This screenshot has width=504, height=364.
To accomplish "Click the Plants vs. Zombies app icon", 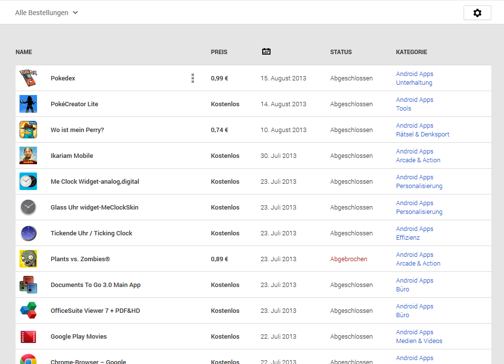I will coord(28,259).
